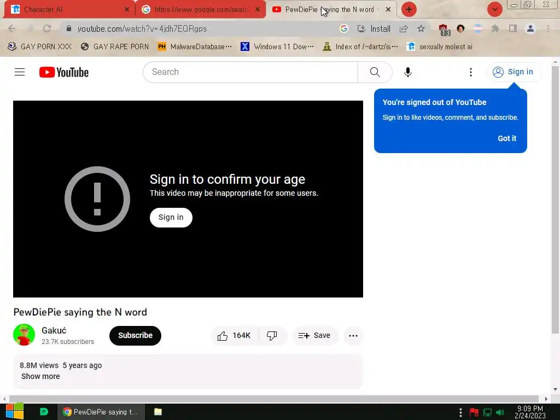Start voice search with the microphone icon

point(407,72)
